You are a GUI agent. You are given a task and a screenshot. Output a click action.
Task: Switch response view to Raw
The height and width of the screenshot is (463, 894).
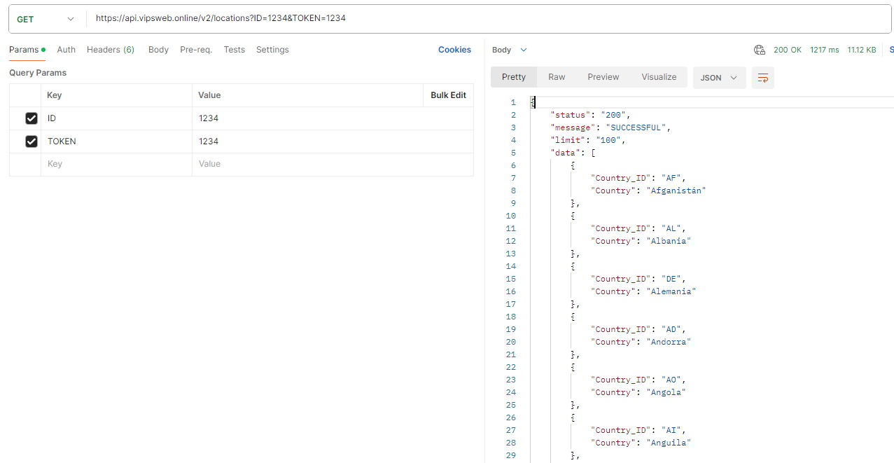[557, 77]
